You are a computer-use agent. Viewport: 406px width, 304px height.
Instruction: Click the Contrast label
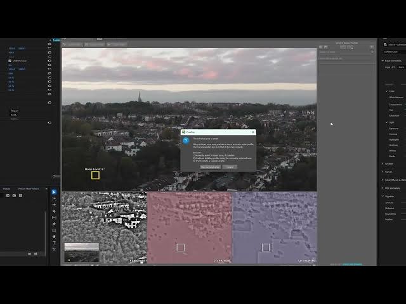[x=393, y=134]
